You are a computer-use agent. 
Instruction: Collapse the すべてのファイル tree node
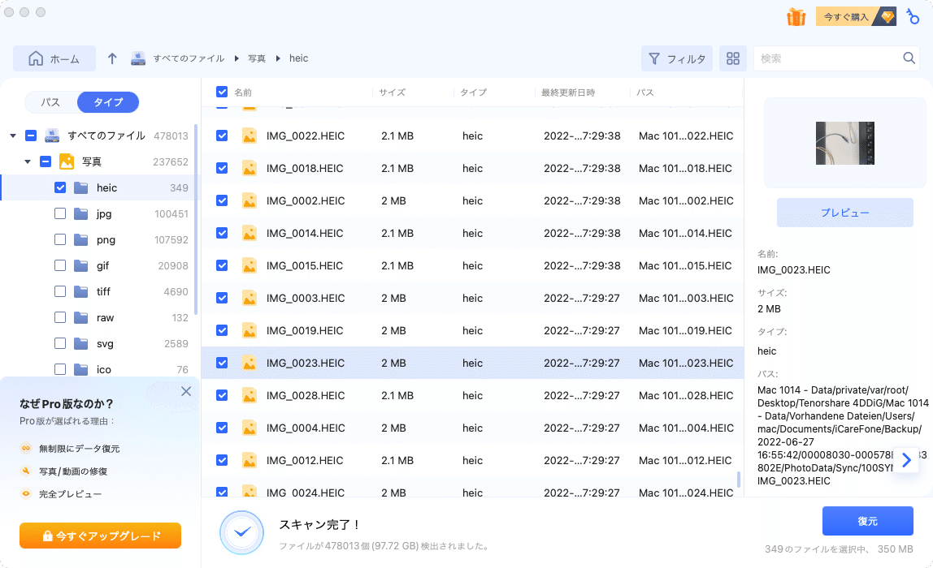pos(13,136)
